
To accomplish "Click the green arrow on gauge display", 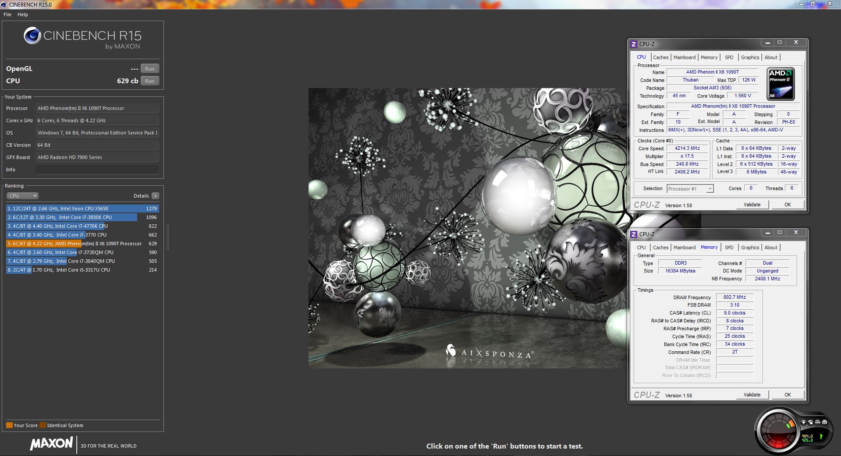I will click(821, 436).
